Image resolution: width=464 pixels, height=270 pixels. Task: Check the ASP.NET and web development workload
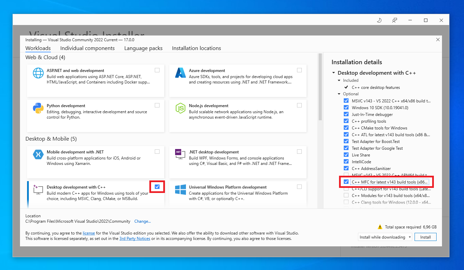coord(157,70)
